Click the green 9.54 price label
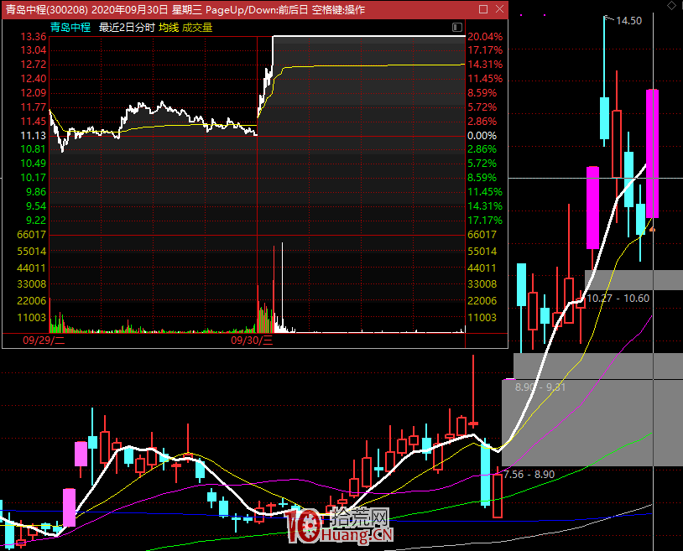683x551 pixels. pos(36,206)
